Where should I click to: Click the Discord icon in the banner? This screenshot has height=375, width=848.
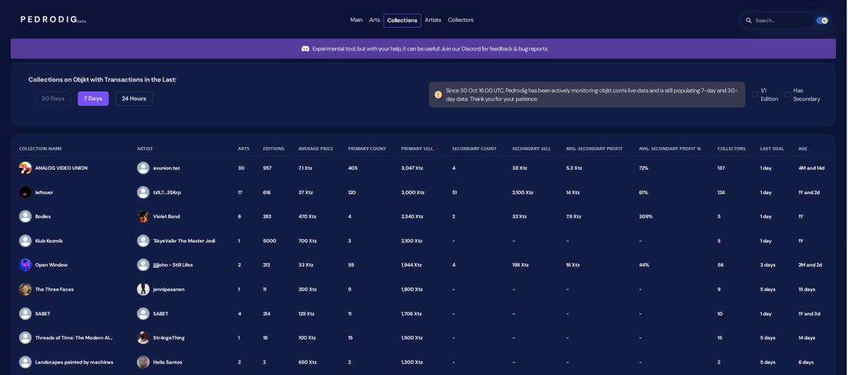coord(305,49)
